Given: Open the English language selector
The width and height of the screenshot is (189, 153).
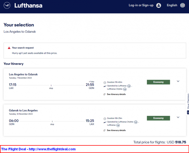Looking at the screenshot, I should click(172, 5).
